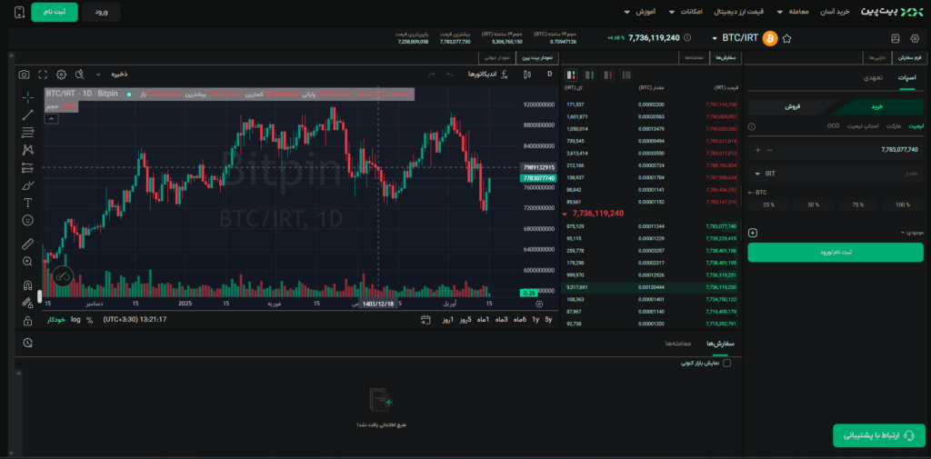
Task: Open ارتباط با پشتیبانی support chat
Action: point(879,435)
